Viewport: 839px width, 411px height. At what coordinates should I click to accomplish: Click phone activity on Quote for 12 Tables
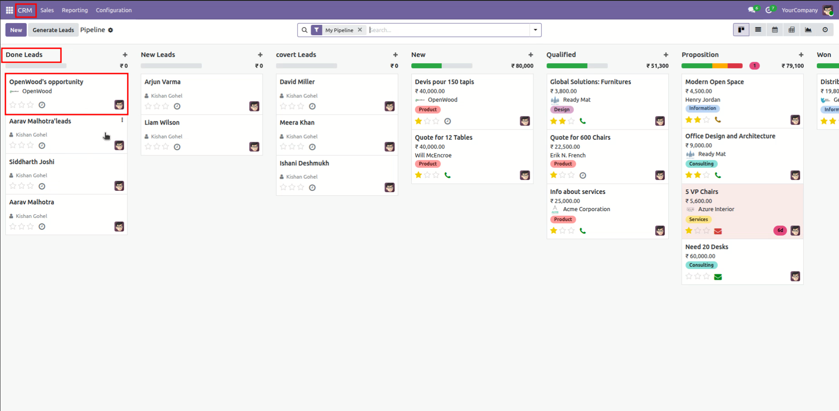447,175
